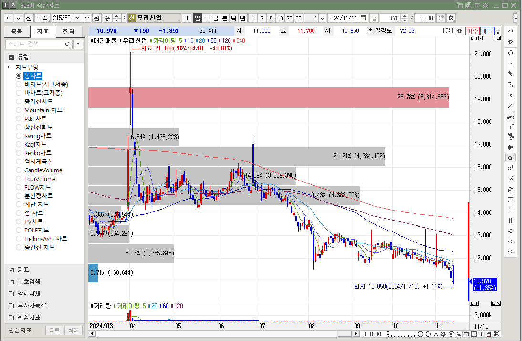Click the info 'i' button beside stock name
The width and height of the screenshot is (522, 341).
pyautogui.click(x=187, y=18)
